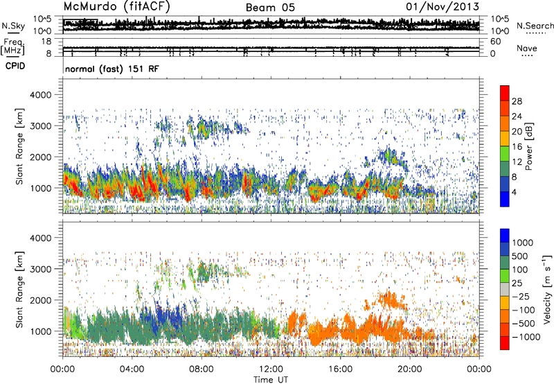Click the orange echo cluster near 2000 km in velocity panel
This screenshot has width=554, height=384.
click(x=391, y=300)
